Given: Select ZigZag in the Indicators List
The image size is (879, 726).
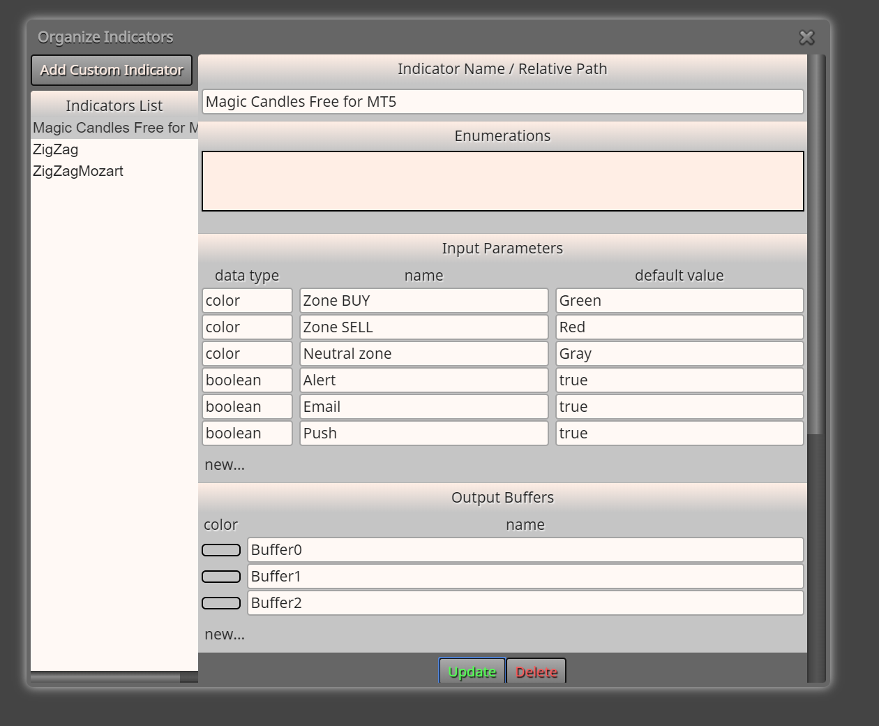Looking at the screenshot, I should pyautogui.click(x=114, y=149).
